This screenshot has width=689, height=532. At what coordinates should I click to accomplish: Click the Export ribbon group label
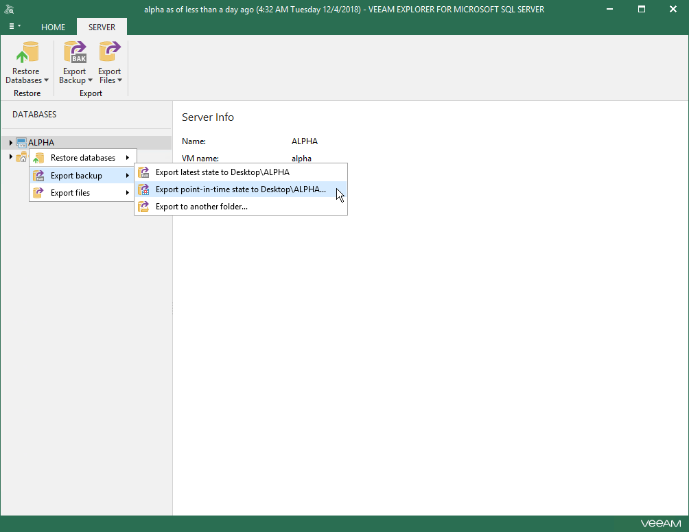tap(91, 93)
